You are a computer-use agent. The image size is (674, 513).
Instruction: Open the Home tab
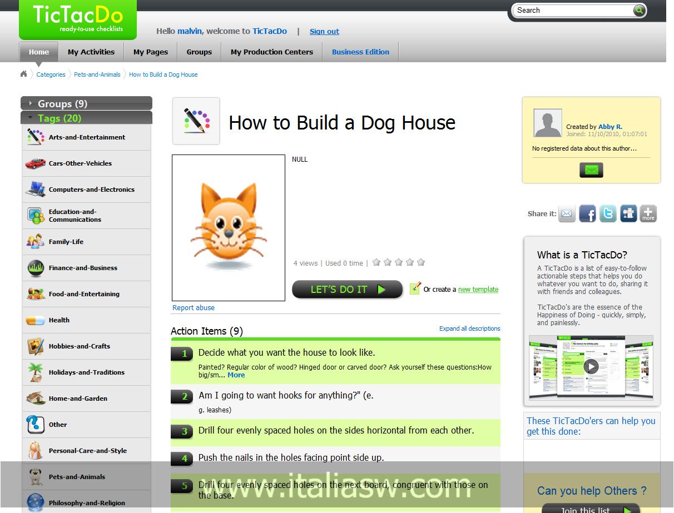click(39, 52)
